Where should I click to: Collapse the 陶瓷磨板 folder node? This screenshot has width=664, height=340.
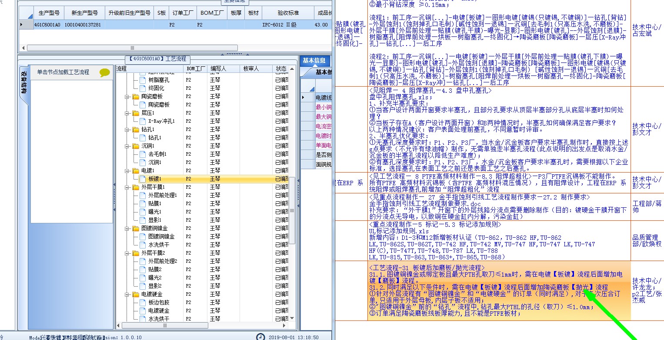tap(127, 96)
